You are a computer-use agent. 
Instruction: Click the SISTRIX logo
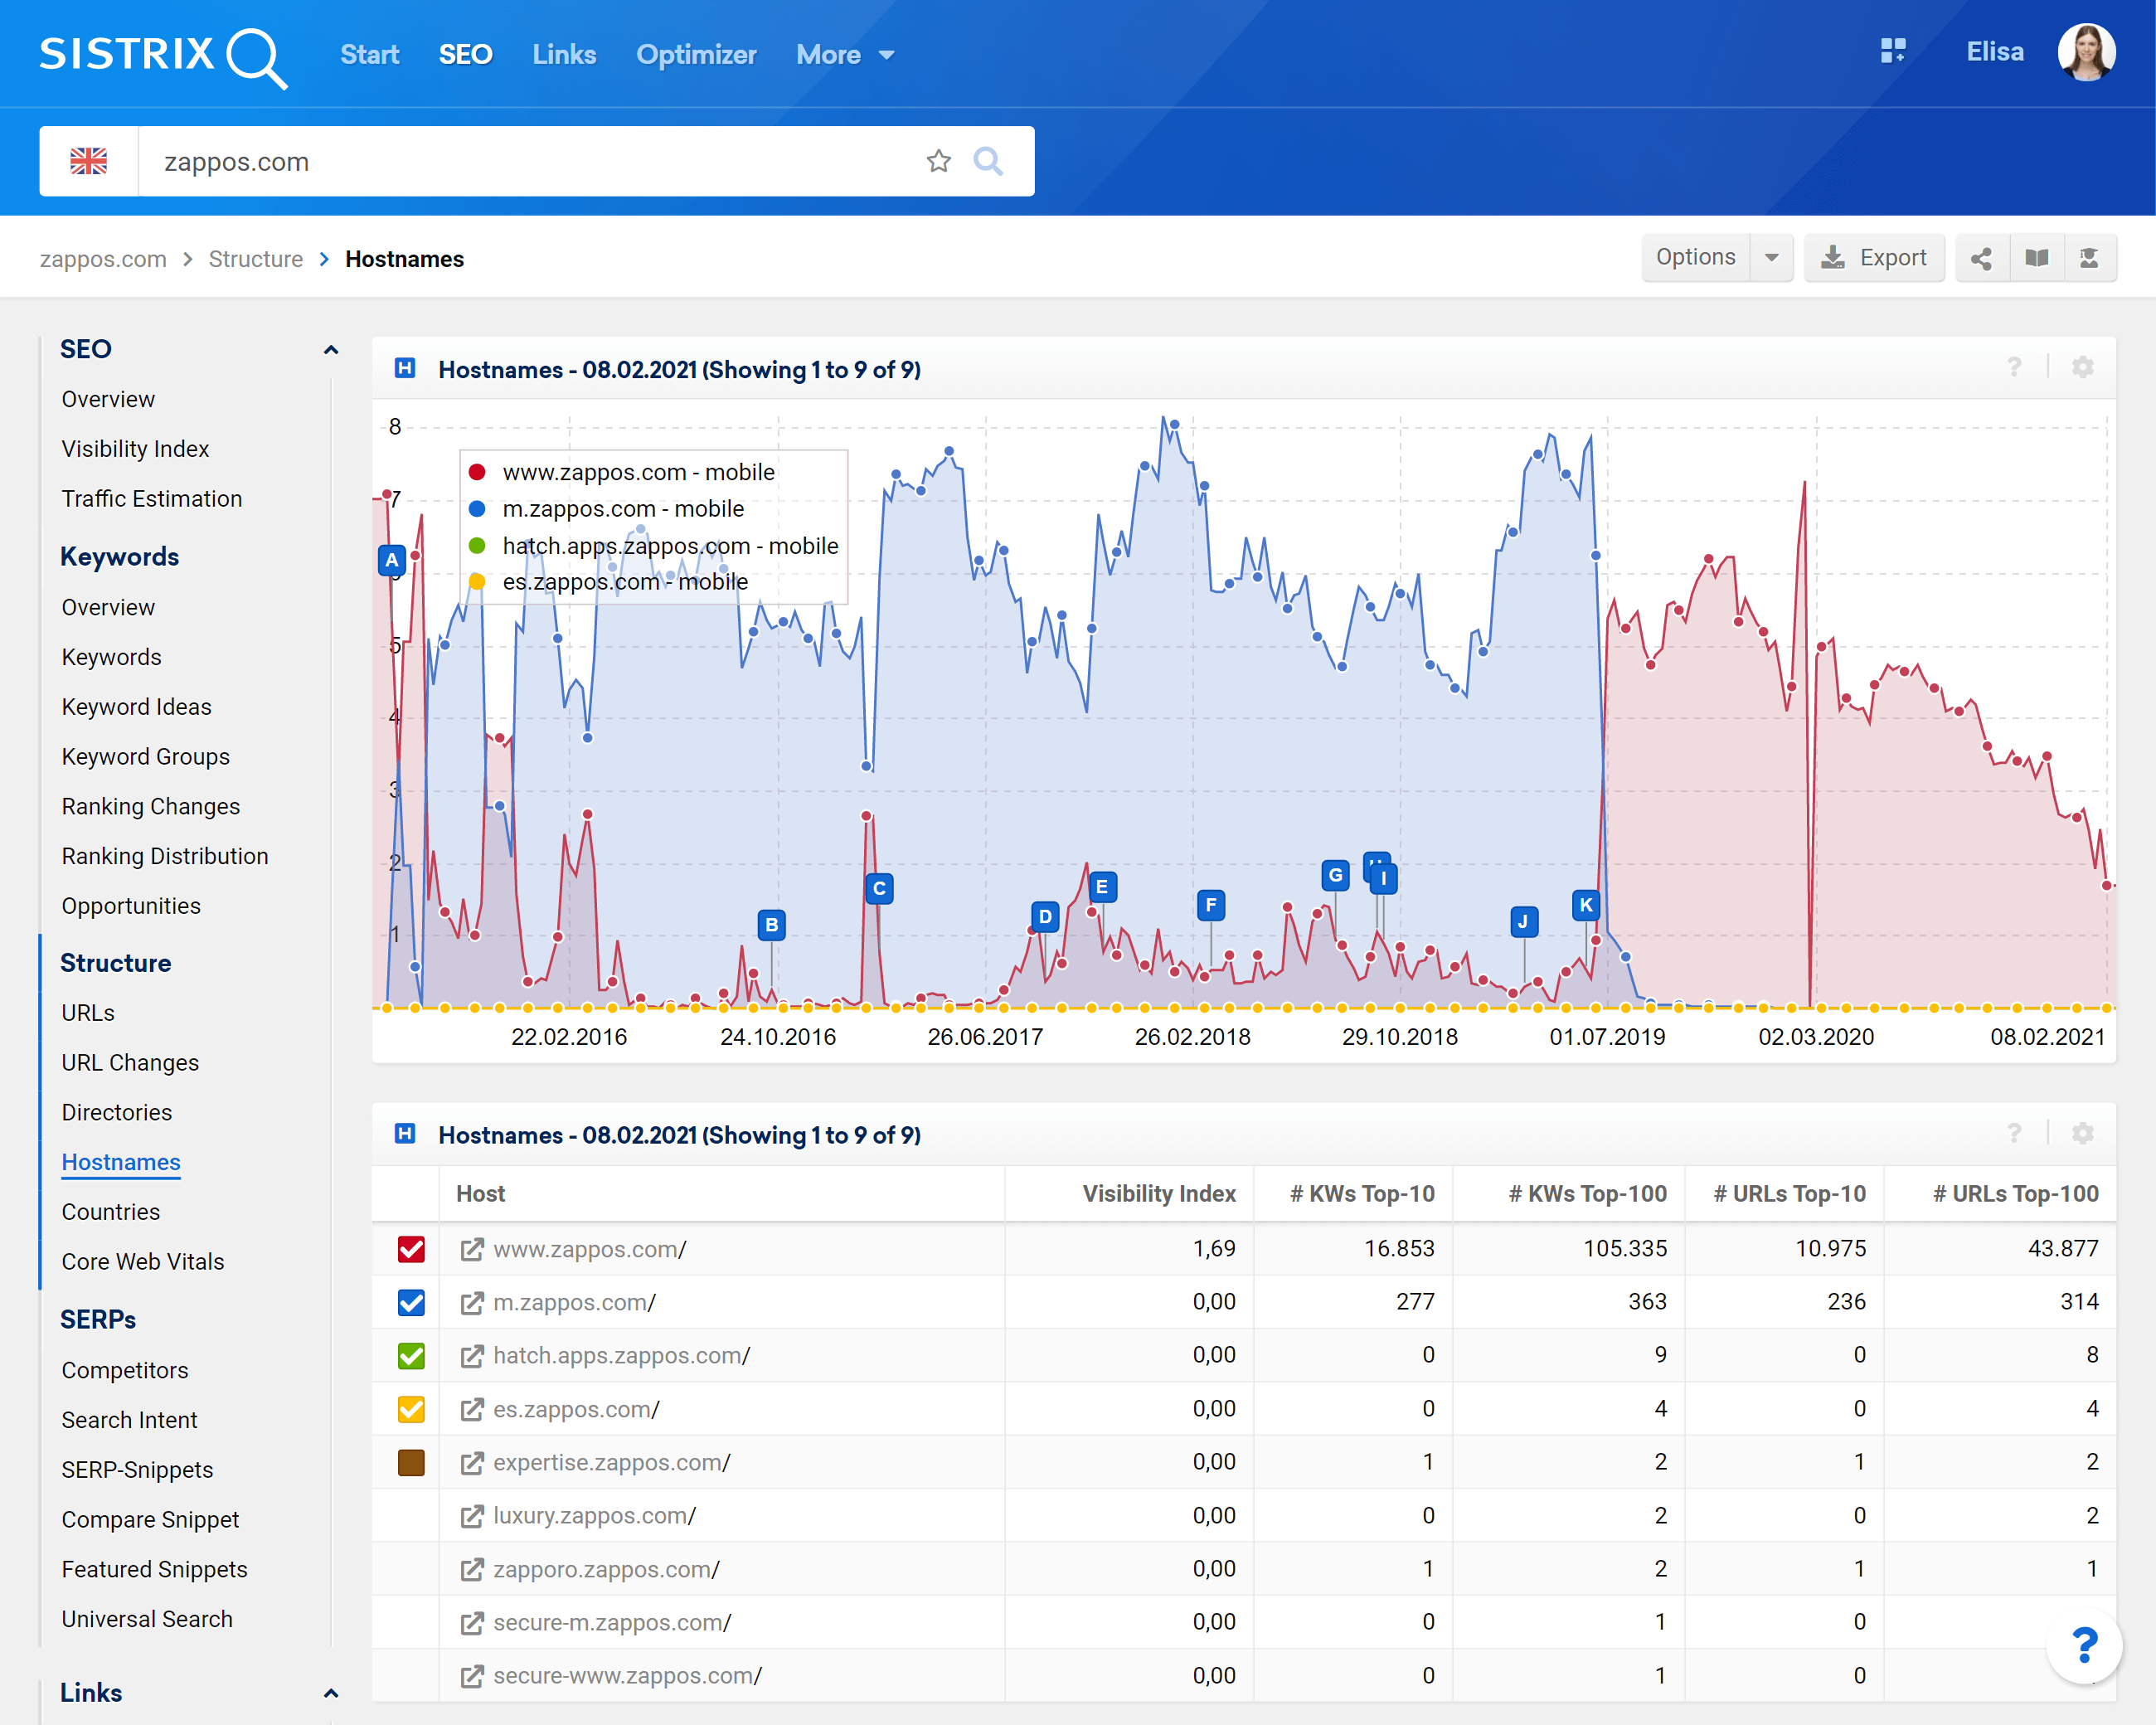[x=163, y=56]
